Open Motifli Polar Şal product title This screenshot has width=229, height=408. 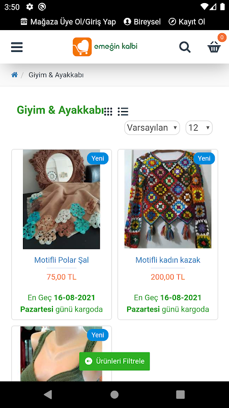coord(62,260)
